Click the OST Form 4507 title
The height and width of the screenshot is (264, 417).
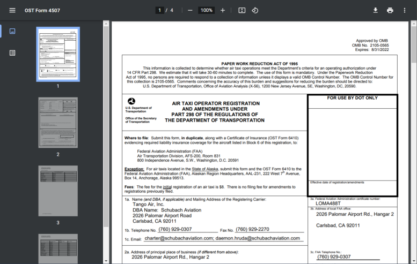tap(42, 10)
